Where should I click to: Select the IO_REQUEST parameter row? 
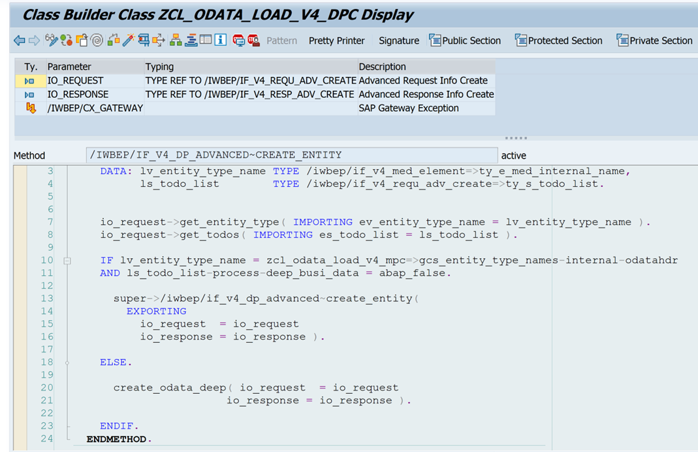click(x=75, y=81)
